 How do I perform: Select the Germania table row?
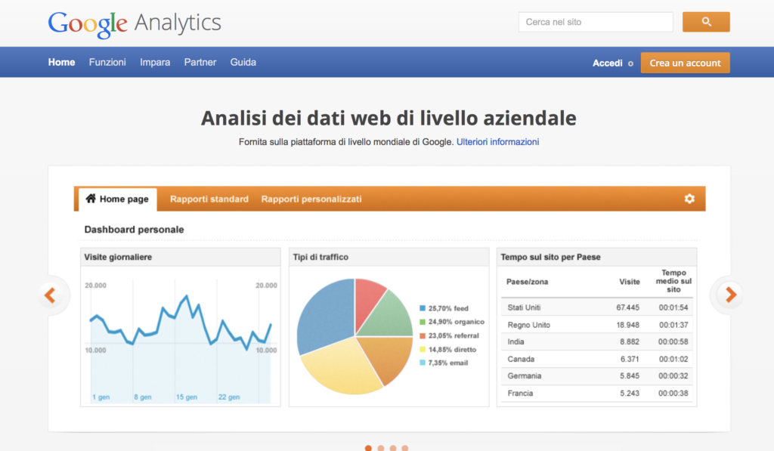click(x=597, y=376)
